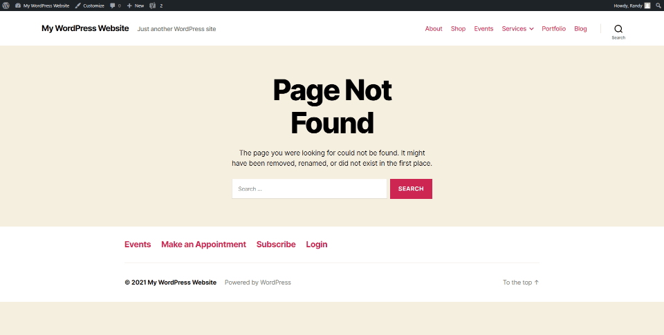Click the footer My WordPress Website copyright link
This screenshot has width=664, height=335.
182,282
